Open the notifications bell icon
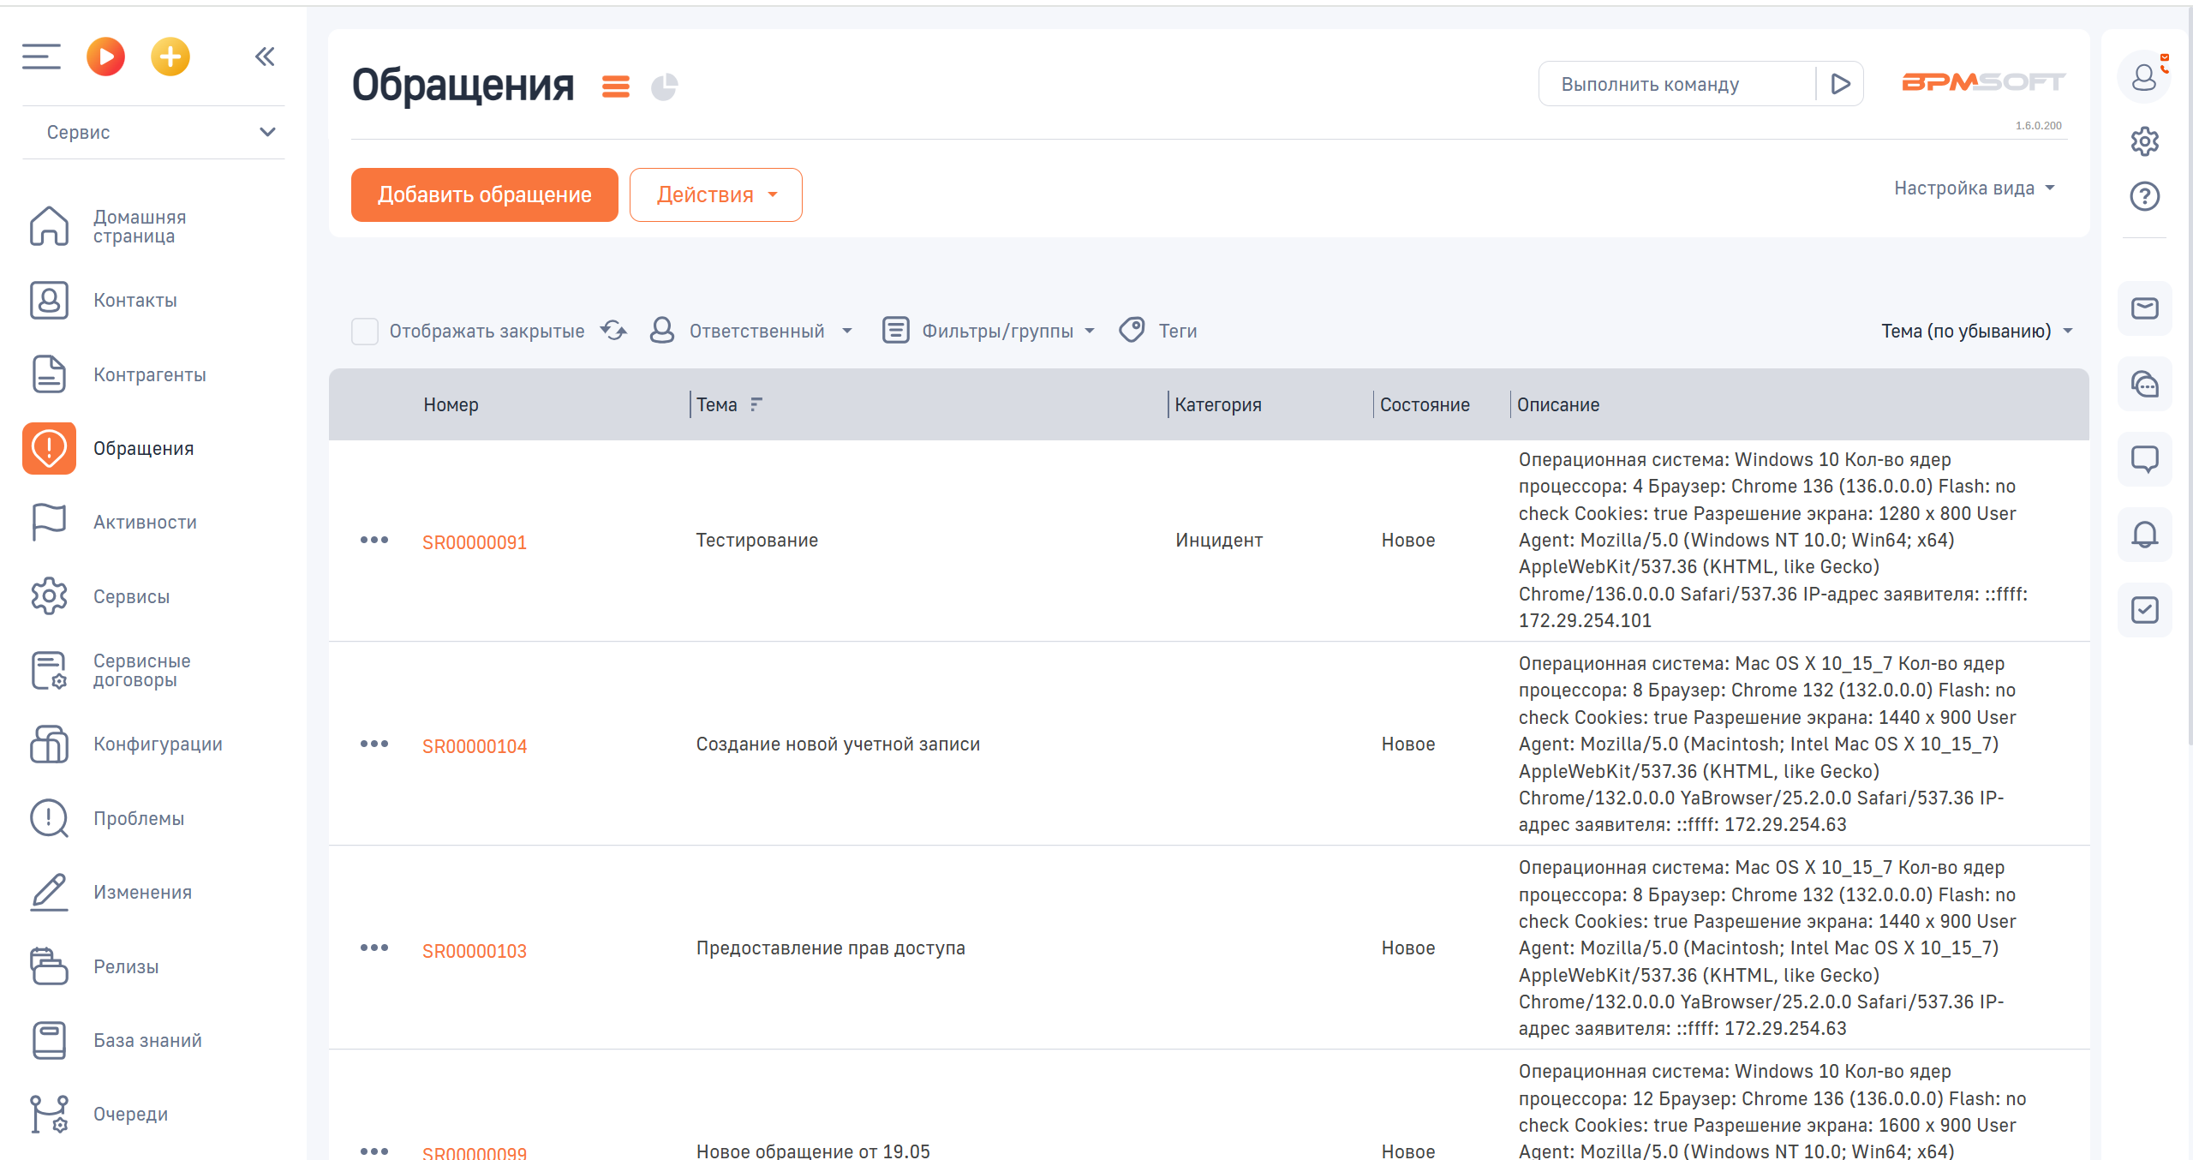2193x1160 pixels. tap(2144, 535)
